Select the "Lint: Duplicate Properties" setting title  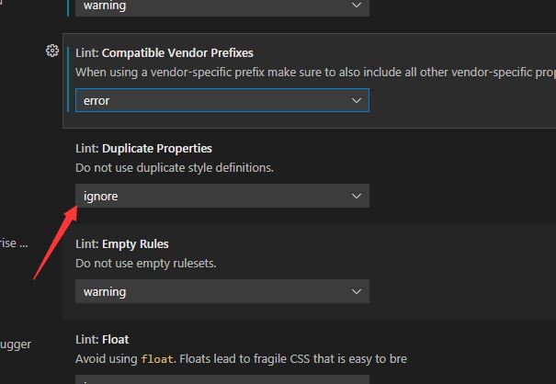pyautogui.click(x=143, y=148)
